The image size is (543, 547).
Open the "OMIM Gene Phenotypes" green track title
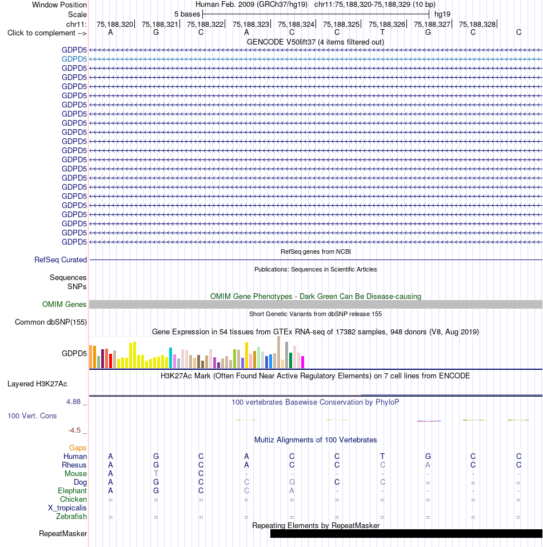pos(316,296)
